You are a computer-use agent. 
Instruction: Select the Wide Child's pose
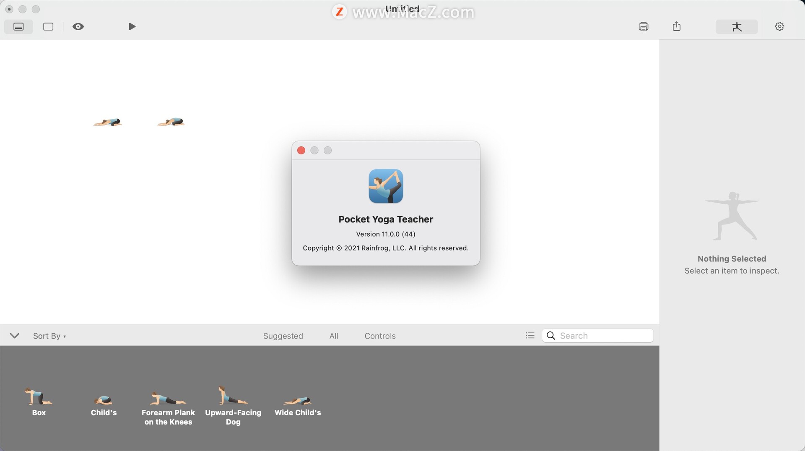point(298,406)
